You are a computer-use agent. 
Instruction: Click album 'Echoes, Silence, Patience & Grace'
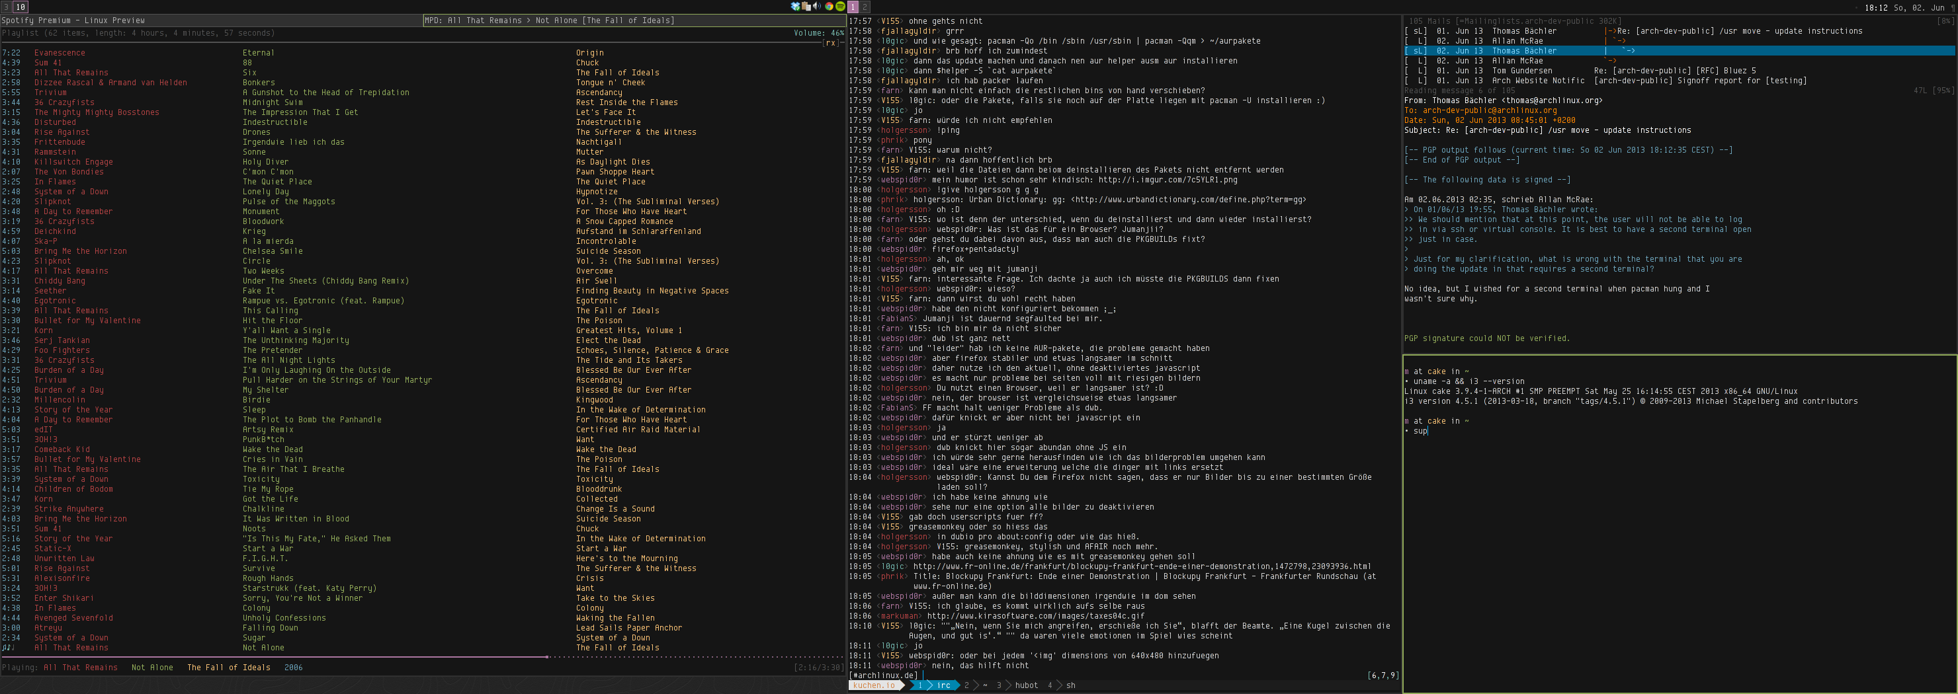(652, 351)
